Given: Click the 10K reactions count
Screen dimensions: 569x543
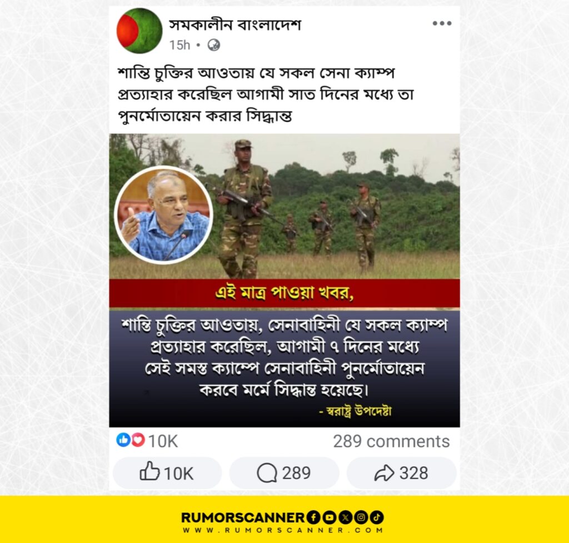Looking at the screenshot, I should coord(163,441).
